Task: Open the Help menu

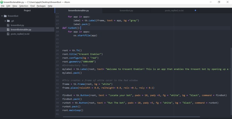Action: (x=50, y=6)
